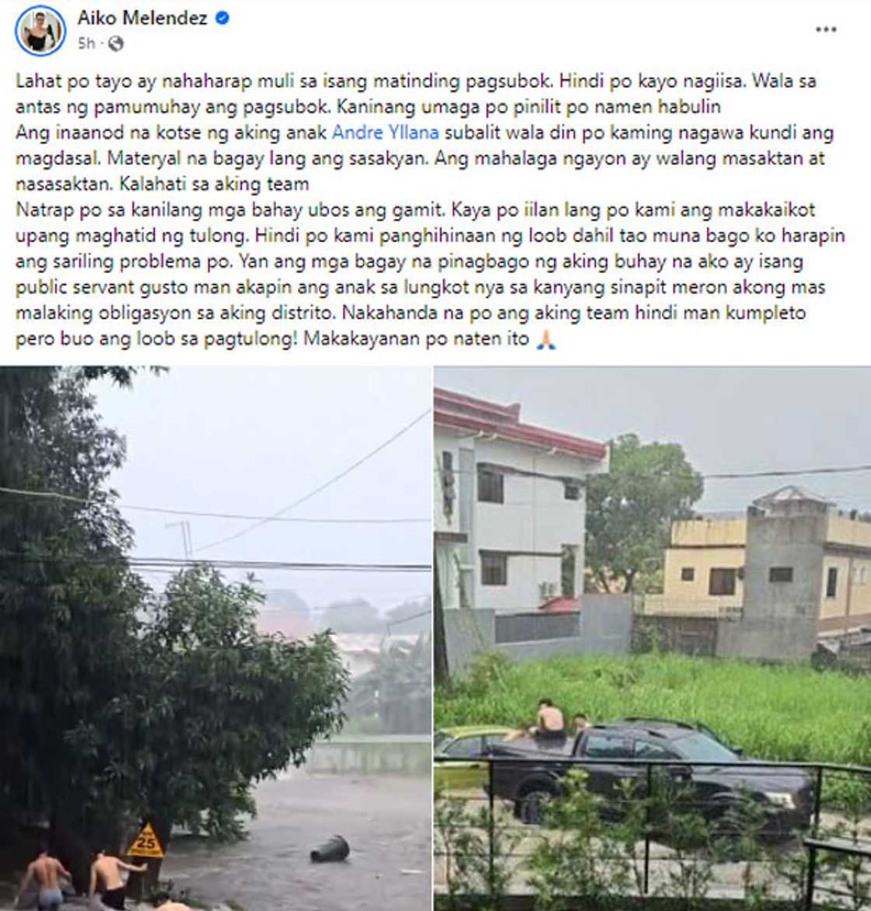Open the post via the 5h timestamp
This screenshot has width=871, height=911.
click(x=86, y=44)
